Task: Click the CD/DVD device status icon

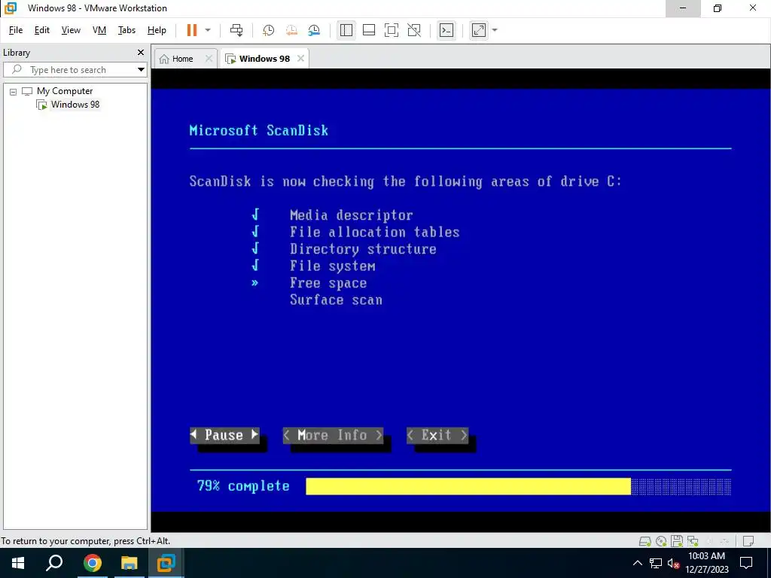Action: (x=661, y=541)
